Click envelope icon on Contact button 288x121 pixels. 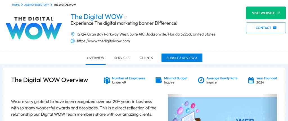click(x=275, y=28)
